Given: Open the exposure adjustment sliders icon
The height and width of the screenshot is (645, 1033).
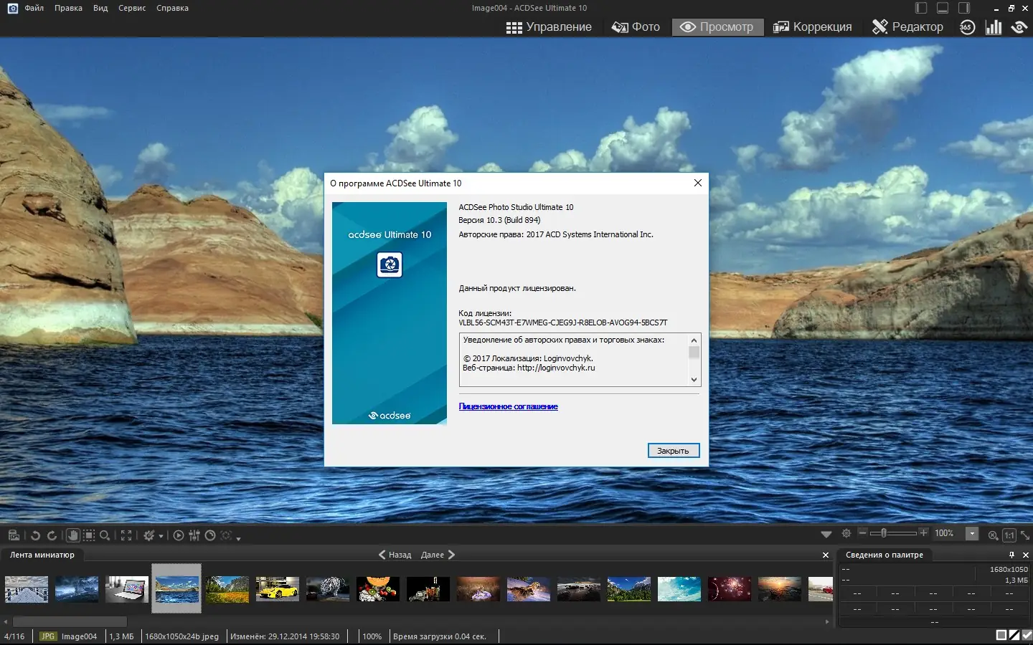Looking at the screenshot, I should [x=194, y=535].
